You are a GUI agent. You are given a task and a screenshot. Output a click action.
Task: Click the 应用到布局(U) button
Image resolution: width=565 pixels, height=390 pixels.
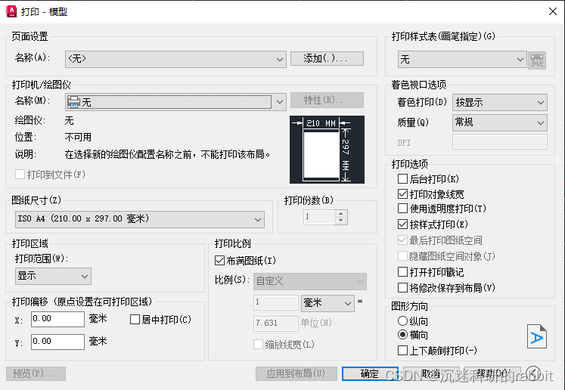click(296, 373)
